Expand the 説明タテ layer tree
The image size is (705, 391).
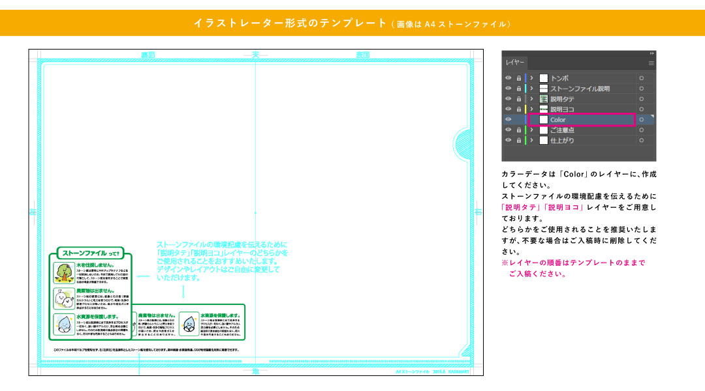[x=531, y=99]
